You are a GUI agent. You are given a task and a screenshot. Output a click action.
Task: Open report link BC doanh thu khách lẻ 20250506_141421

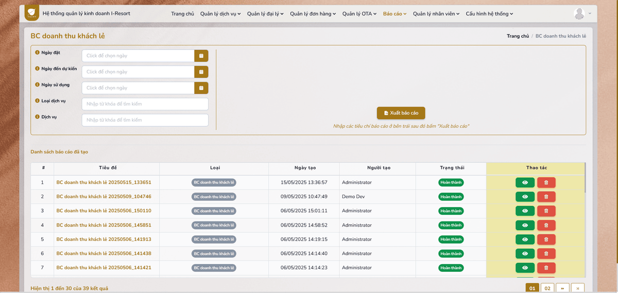[x=104, y=268]
